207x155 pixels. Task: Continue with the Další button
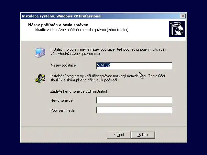pyautogui.click(x=143, y=135)
